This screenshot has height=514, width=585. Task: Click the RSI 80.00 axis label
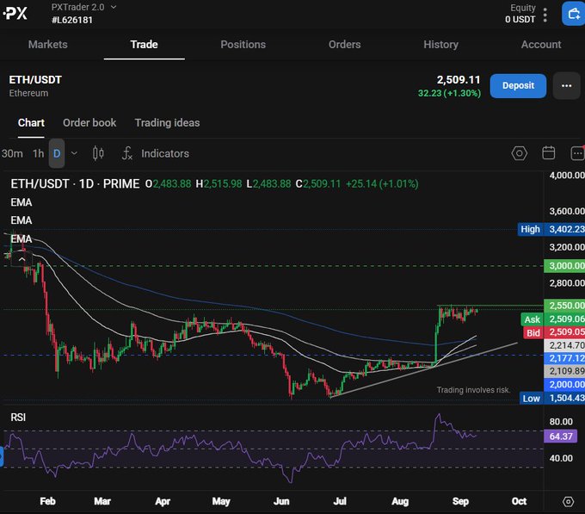561,422
